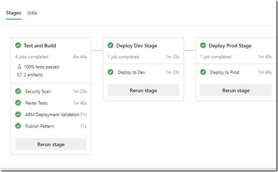This screenshot has height=172, width=278.
Task: Rerun the Deploy Prod Stage
Action: tap(236, 90)
